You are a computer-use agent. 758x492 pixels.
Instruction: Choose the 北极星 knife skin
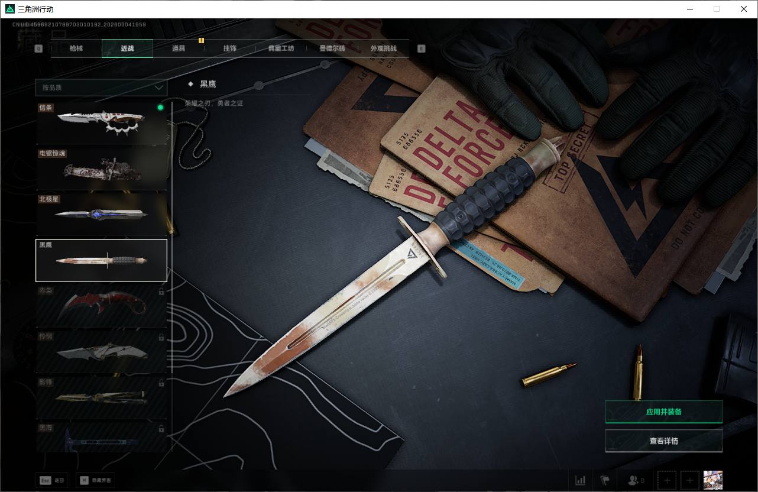point(101,215)
